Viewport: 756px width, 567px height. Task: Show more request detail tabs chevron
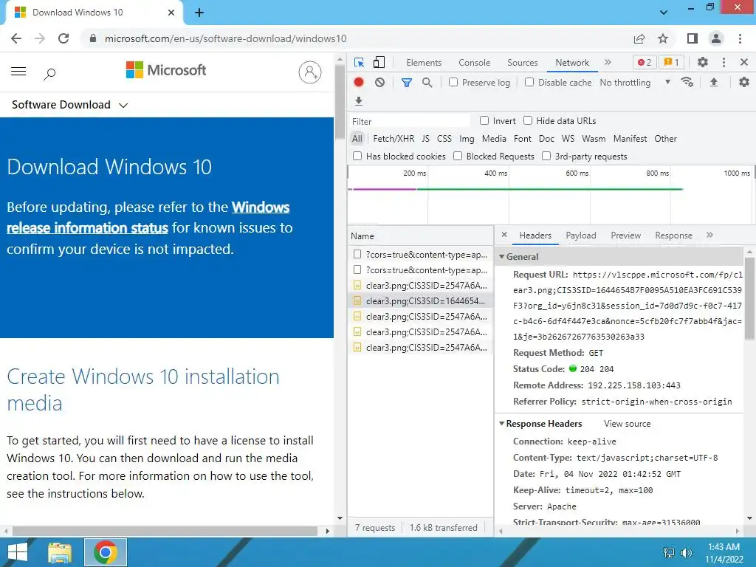tap(709, 235)
